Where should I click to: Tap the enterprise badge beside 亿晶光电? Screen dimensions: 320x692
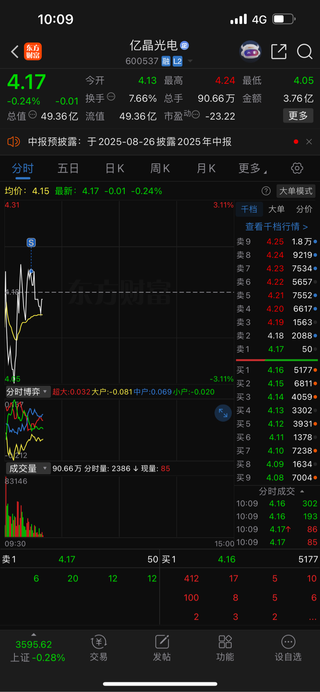tap(185, 45)
